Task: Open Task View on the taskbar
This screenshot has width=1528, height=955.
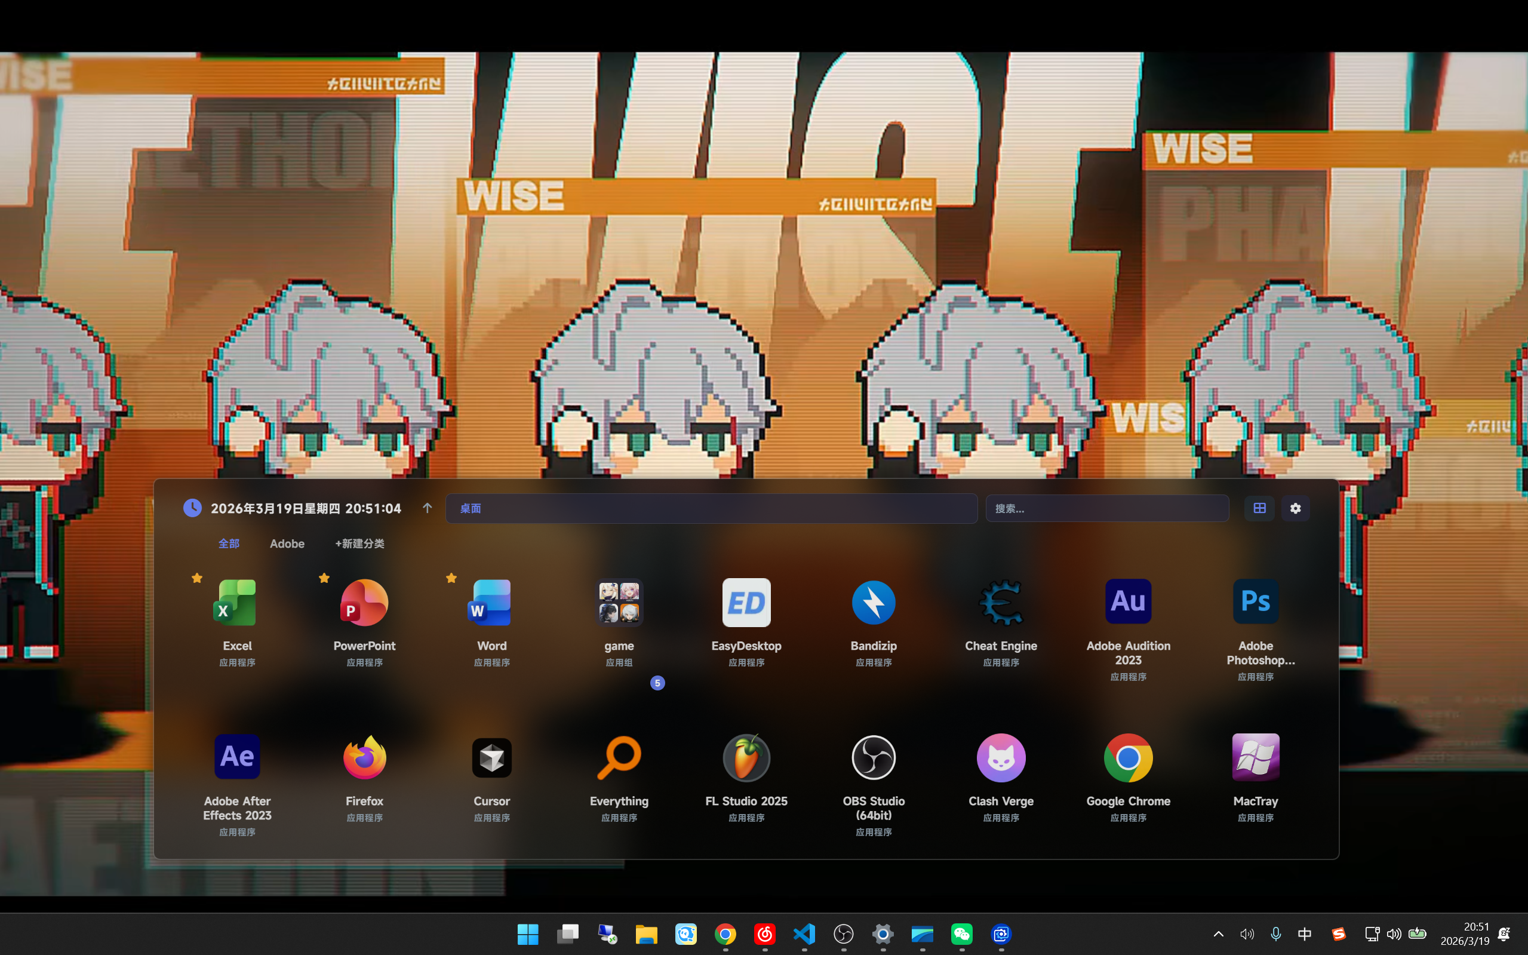Action: click(568, 934)
